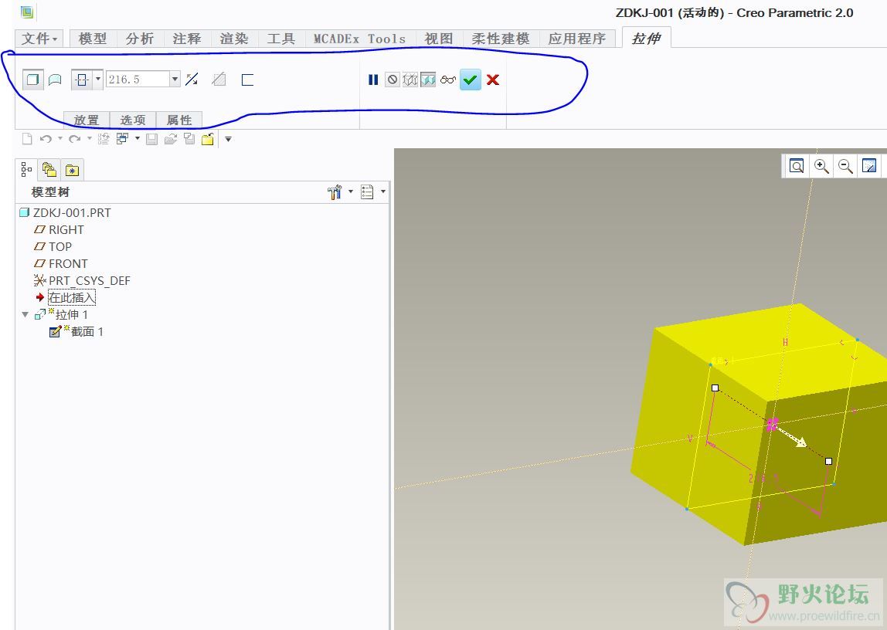Open the undo history dropdown
The image size is (887, 630).
point(60,139)
